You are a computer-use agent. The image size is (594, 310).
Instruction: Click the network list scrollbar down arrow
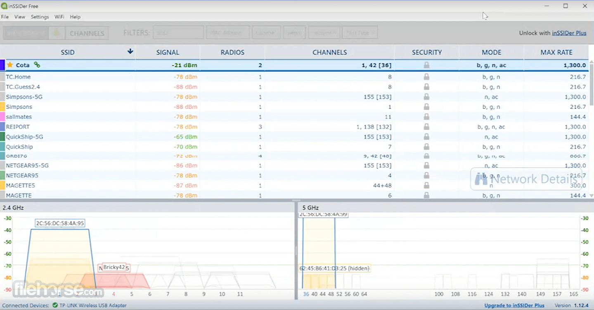pos(591,196)
